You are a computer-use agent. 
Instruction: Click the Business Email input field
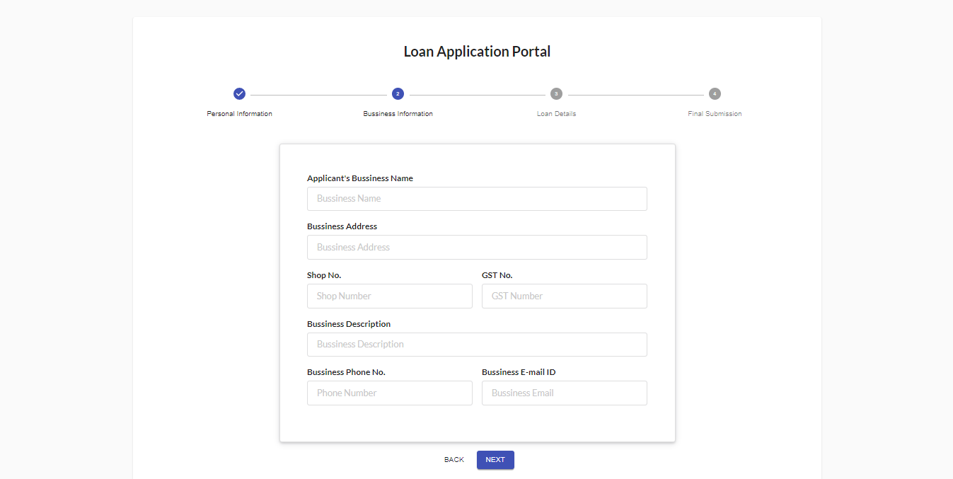click(x=565, y=393)
